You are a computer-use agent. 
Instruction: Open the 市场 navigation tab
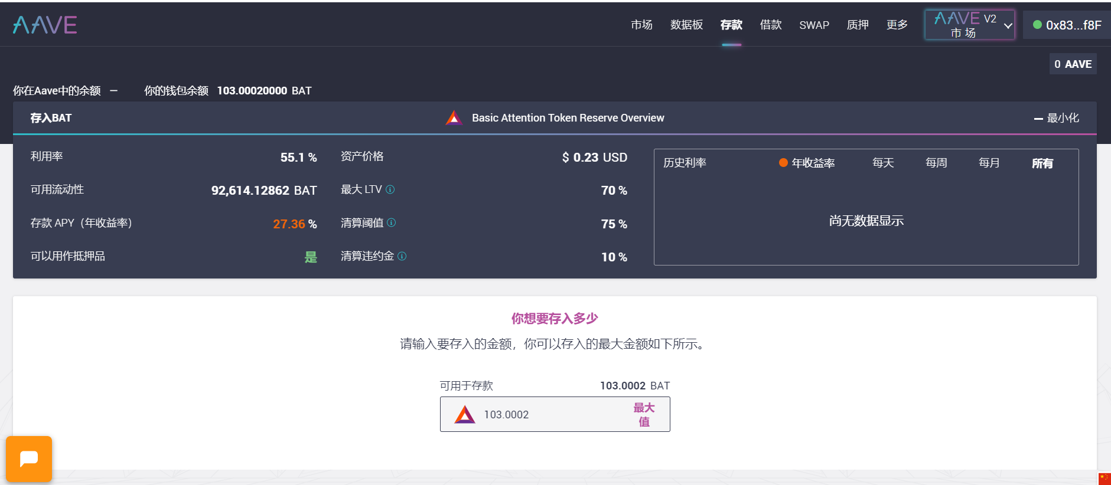(641, 25)
